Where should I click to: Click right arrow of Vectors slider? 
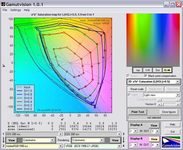[x=178, y=104]
